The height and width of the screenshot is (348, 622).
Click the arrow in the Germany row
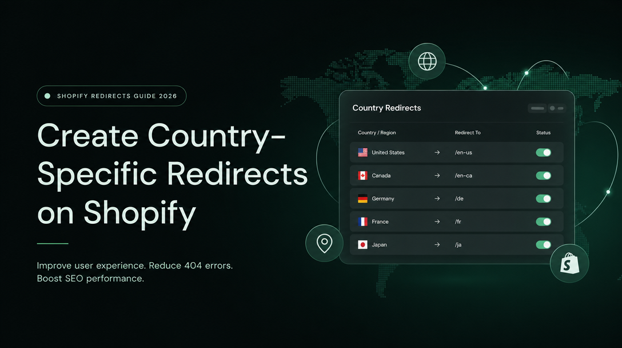[x=437, y=199]
